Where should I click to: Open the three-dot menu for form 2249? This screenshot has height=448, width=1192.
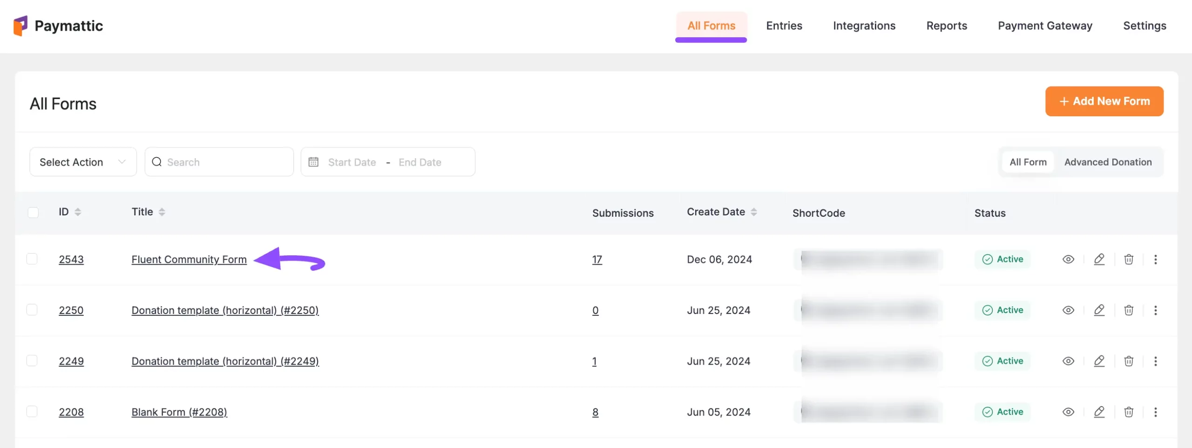pos(1155,361)
